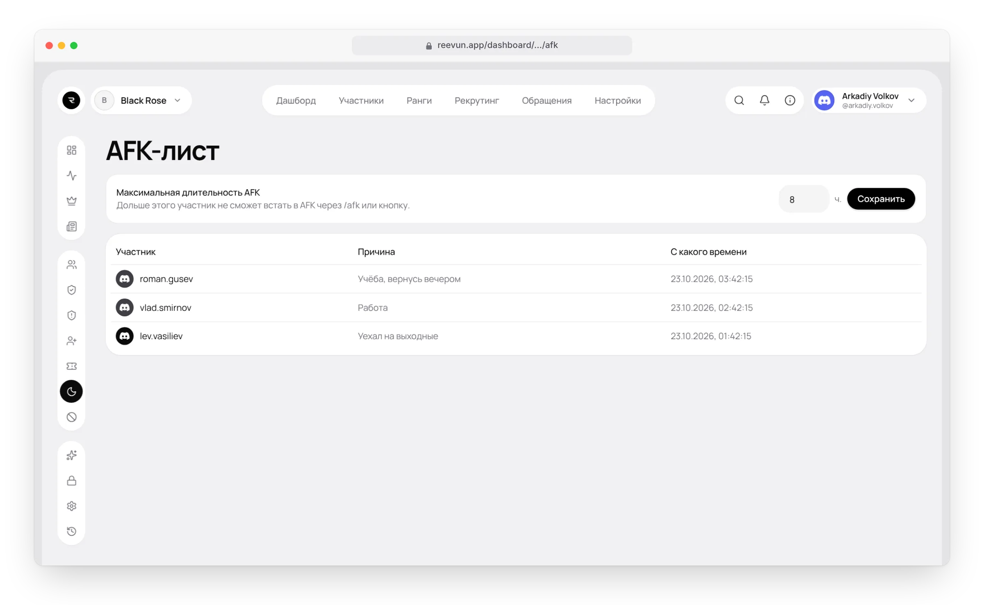The width and height of the screenshot is (984, 605).
Task: Open the history clock sidebar icon
Action: 71,531
